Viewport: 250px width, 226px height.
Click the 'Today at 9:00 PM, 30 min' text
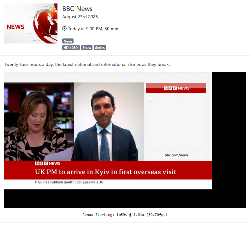(93, 29)
